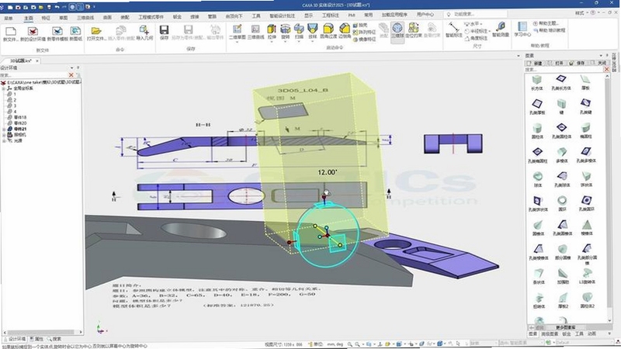This screenshot has height=349, width=621.
Task: Expand the Radius dimension (半径标注) dropdown
Action: pos(490,31)
